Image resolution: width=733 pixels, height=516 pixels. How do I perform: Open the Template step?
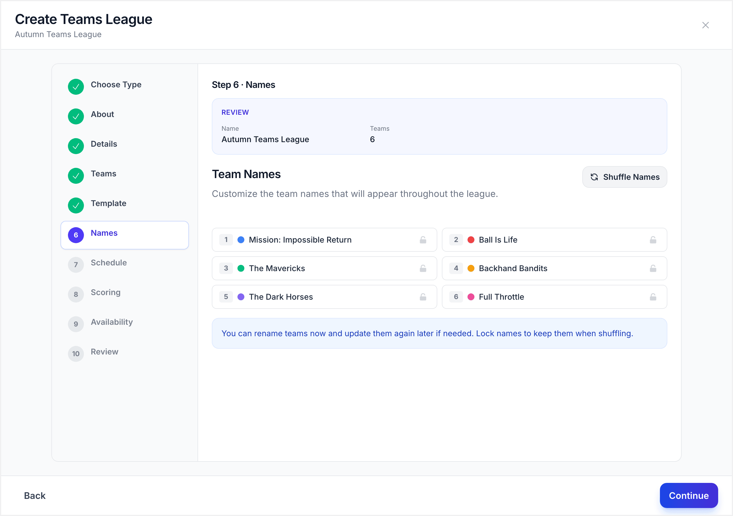click(124, 205)
